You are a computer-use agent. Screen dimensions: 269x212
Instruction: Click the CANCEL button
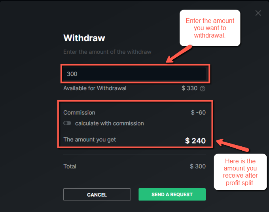coord(97,195)
